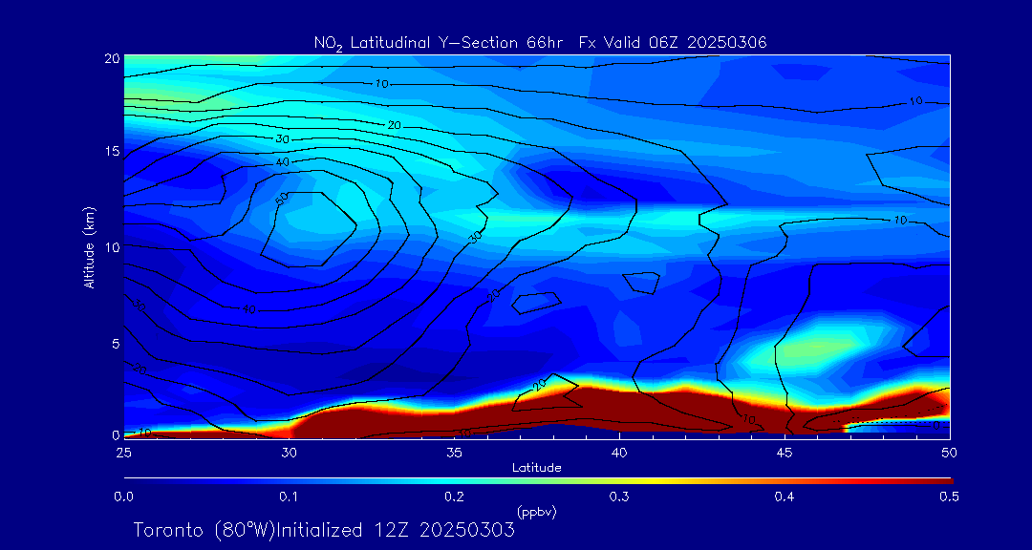Screen dimensions: 1032x550
Task: Click the 'Altitude (km)' axis label
Action: [x=89, y=246]
